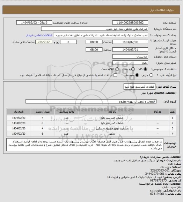Screen dimensions: 183x202
Task: Click row 1 item name 'قطعات کمپرسور هوا'
Action: coord(112,118)
